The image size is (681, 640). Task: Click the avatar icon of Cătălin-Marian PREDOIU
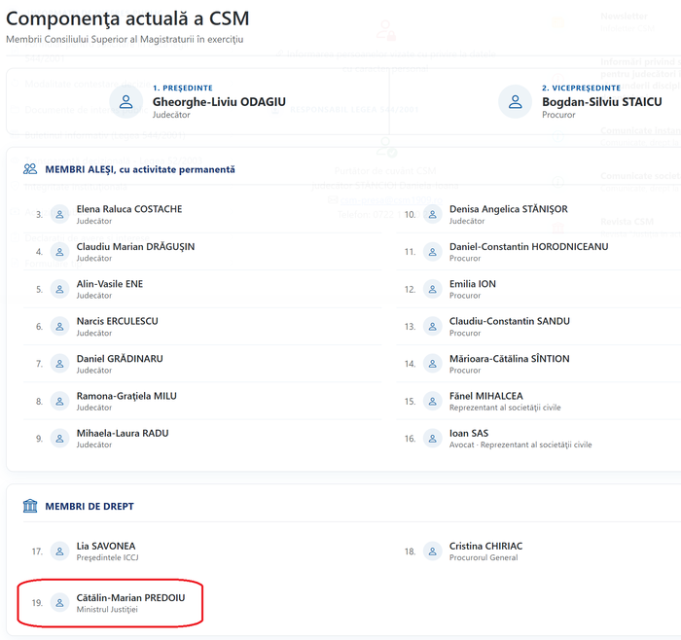[x=60, y=603]
